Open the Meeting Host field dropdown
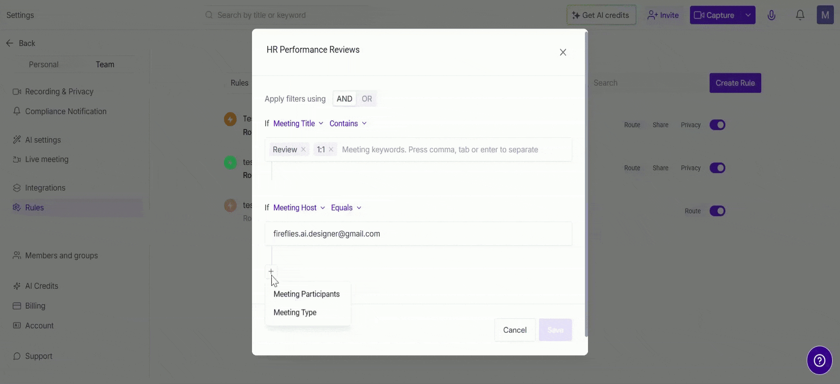The height and width of the screenshot is (384, 840). [x=299, y=208]
